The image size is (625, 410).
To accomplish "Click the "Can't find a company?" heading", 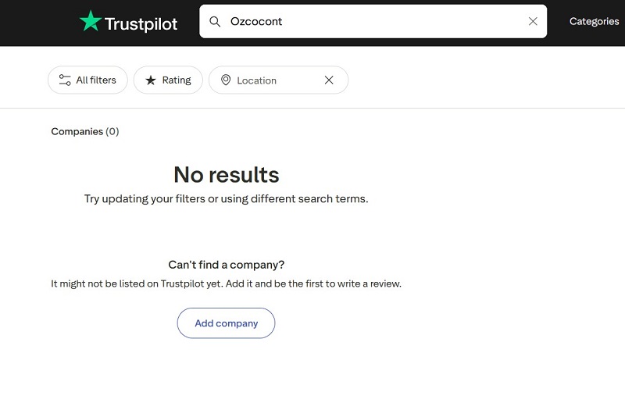I will tap(227, 265).
